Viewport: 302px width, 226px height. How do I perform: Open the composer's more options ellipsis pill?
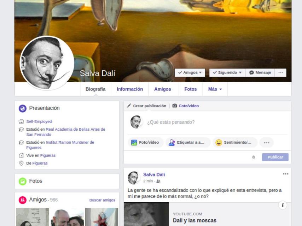point(266,143)
